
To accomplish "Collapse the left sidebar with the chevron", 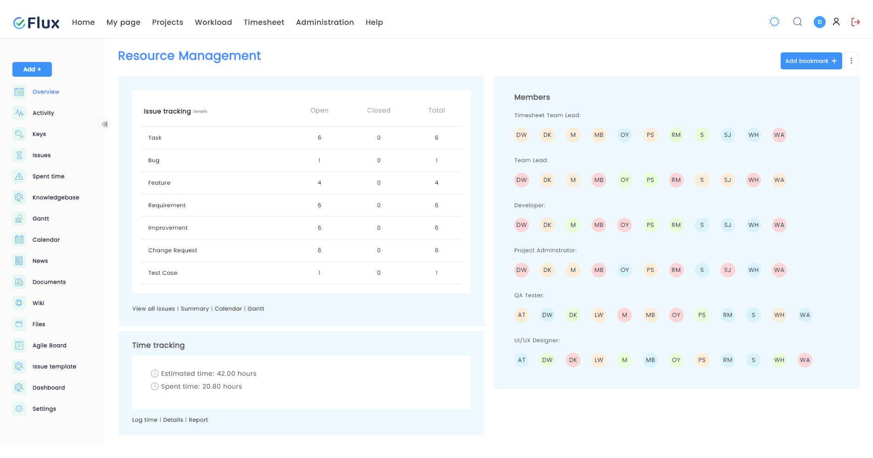I will tap(104, 124).
